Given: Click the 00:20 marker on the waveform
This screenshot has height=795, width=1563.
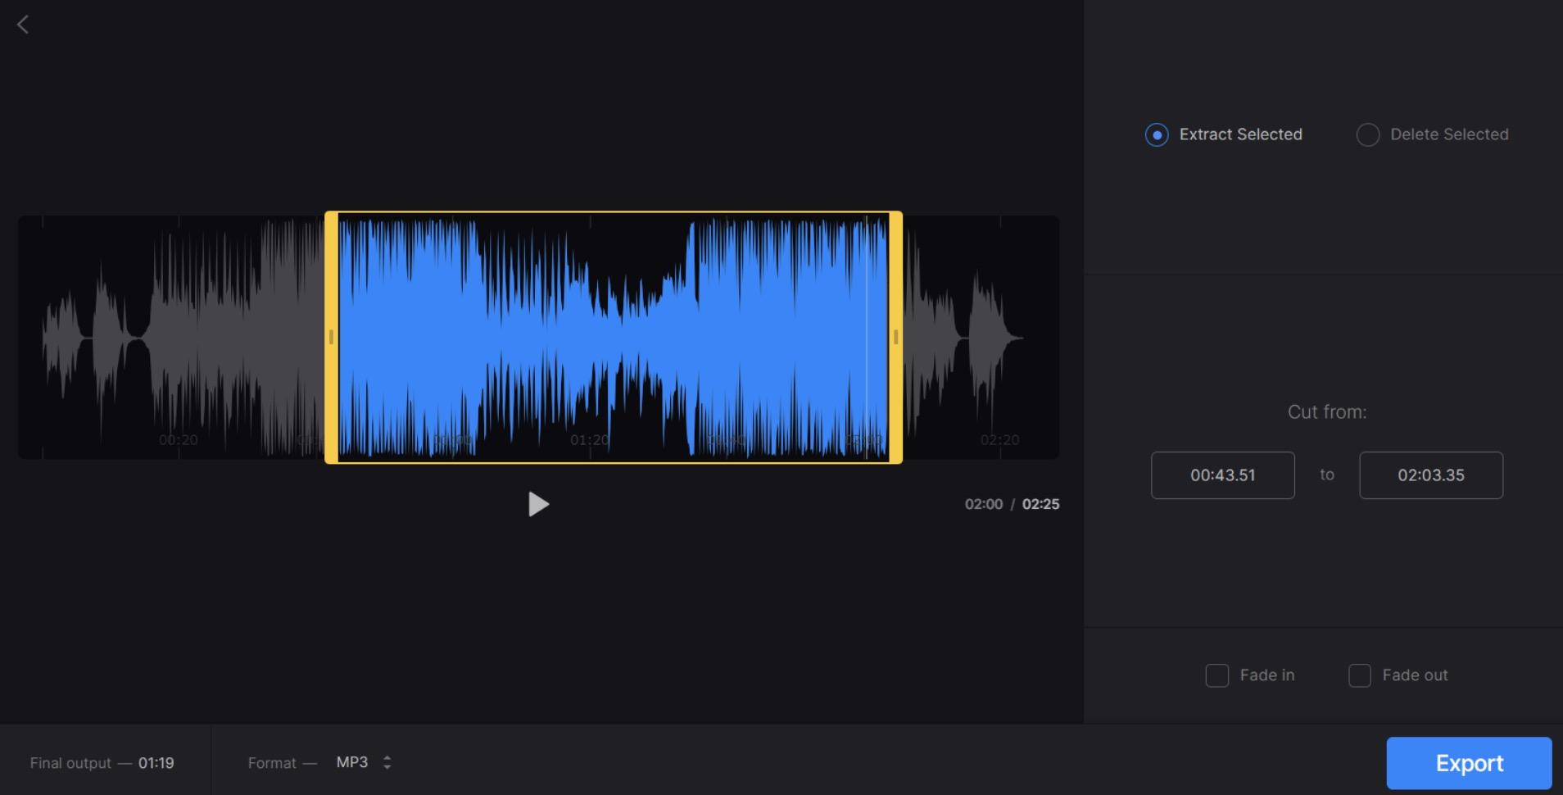Looking at the screenshot, I should (x=179, y=440).
